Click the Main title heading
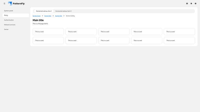The width and height of the screenshot is (200, 112). click(x=38, y=20)
